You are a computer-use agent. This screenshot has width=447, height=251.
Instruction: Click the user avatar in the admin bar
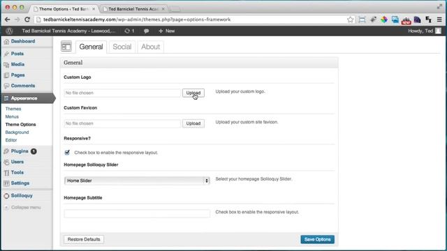(439, 31)
